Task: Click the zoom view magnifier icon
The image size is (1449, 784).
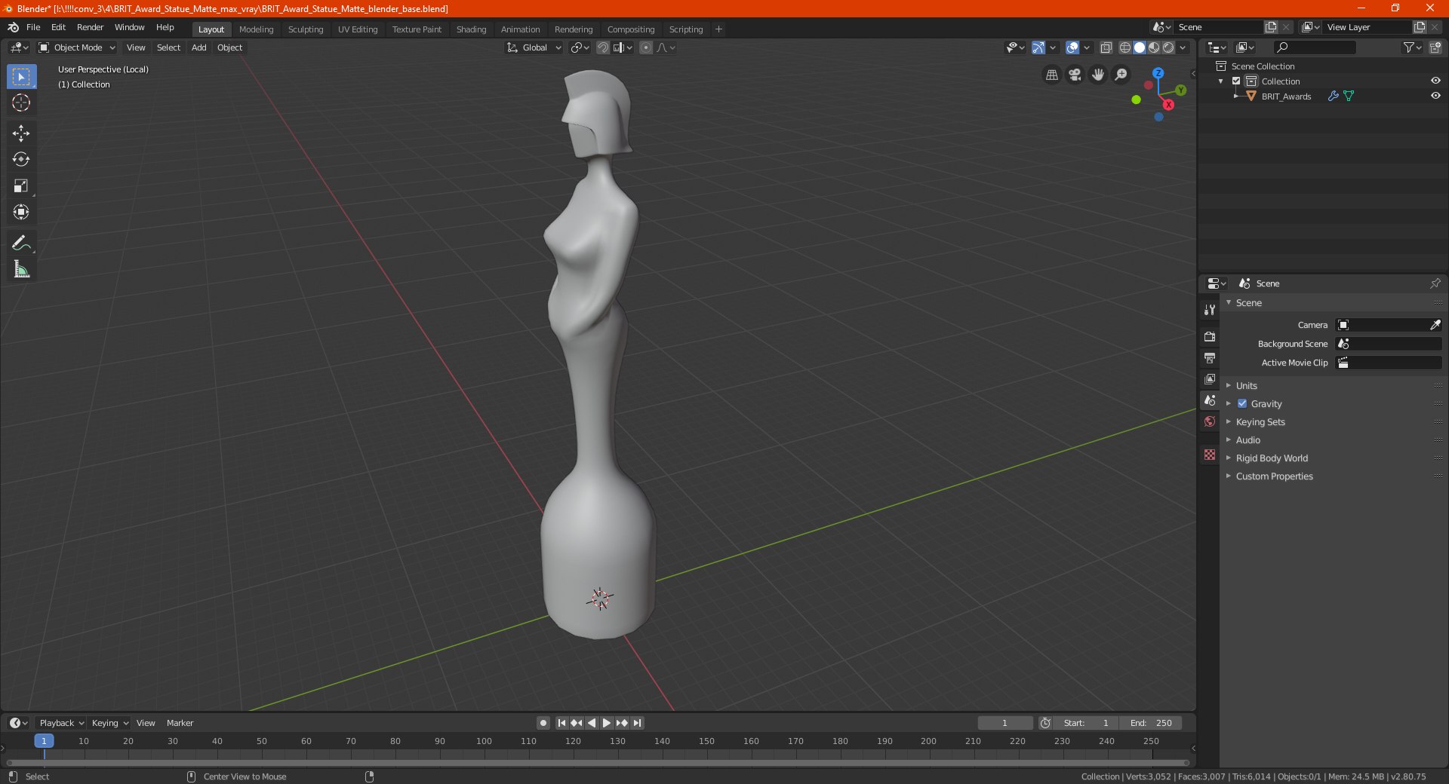Action: (x=1121, y=75)
